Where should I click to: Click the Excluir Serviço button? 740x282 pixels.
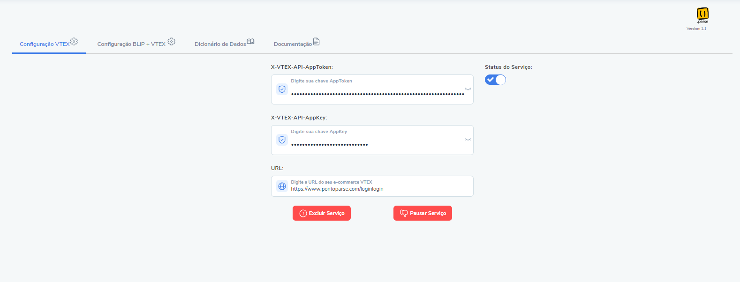(x=322, y=213)
